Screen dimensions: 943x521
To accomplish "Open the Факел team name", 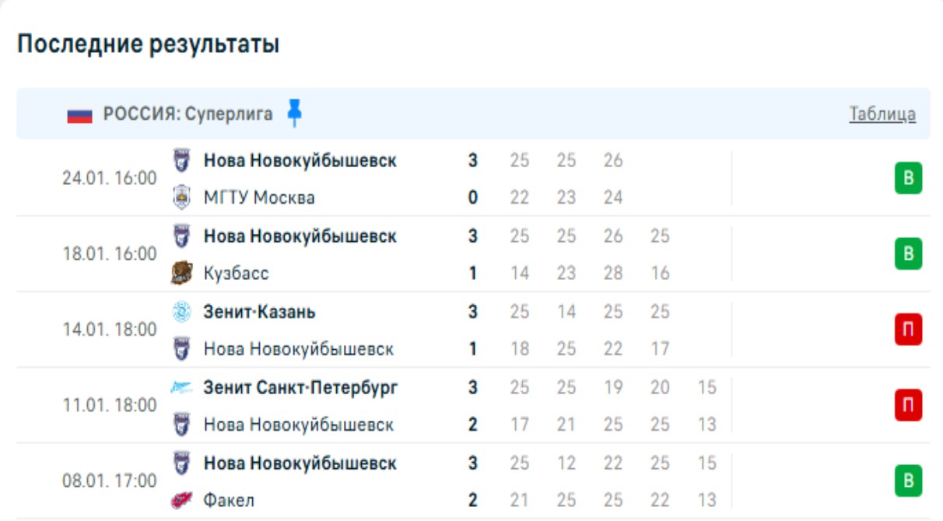I will click(x=229, y=500).
